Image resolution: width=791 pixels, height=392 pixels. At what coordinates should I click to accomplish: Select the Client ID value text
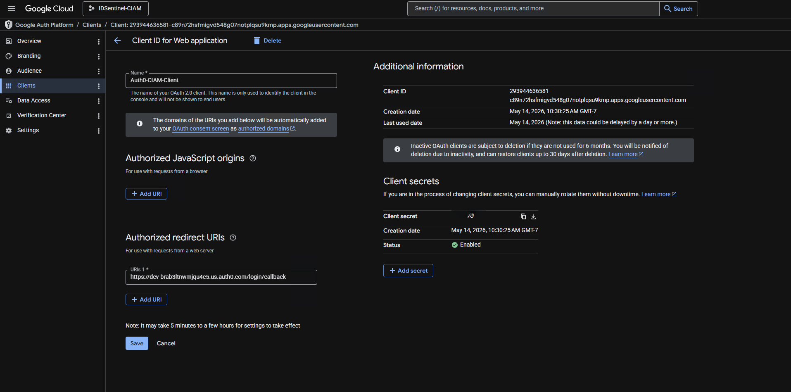598,95
